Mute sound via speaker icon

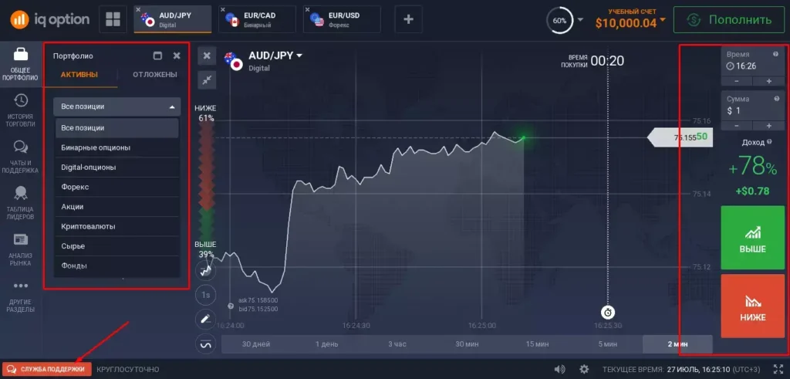pos(559,370)
